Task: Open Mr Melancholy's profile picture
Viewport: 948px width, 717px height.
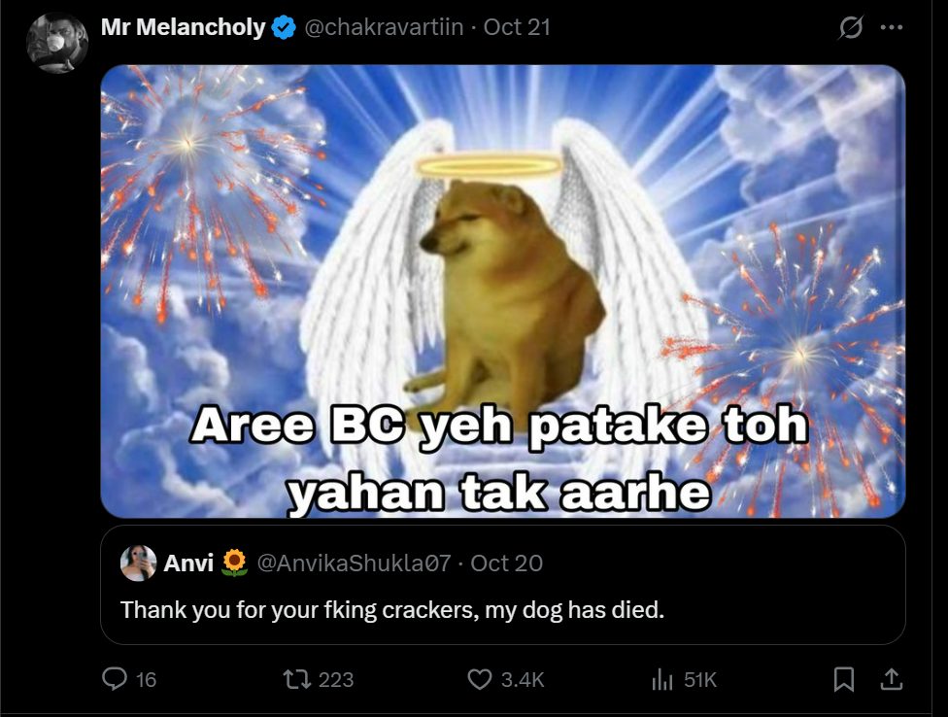Action: 57,44
